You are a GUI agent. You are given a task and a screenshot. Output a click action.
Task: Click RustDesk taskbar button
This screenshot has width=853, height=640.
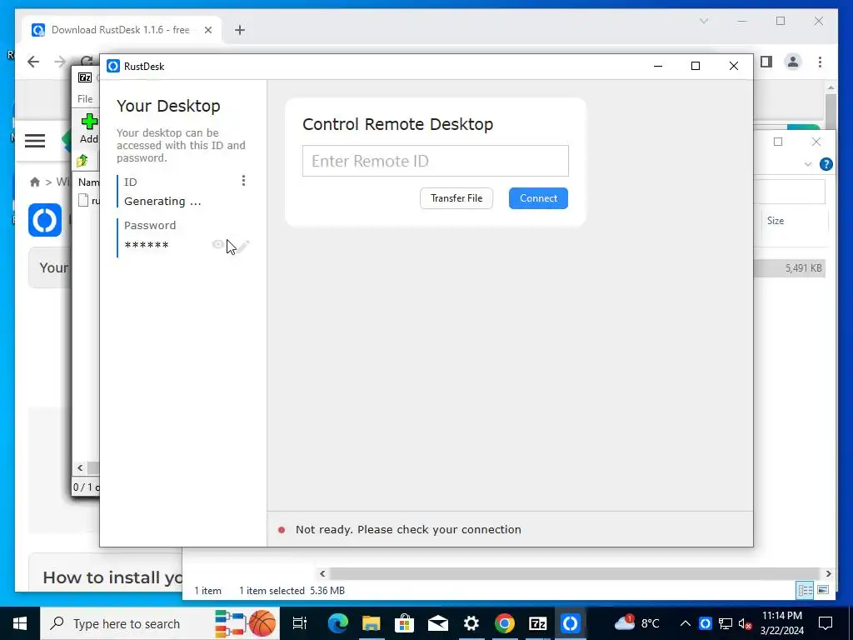570,623
